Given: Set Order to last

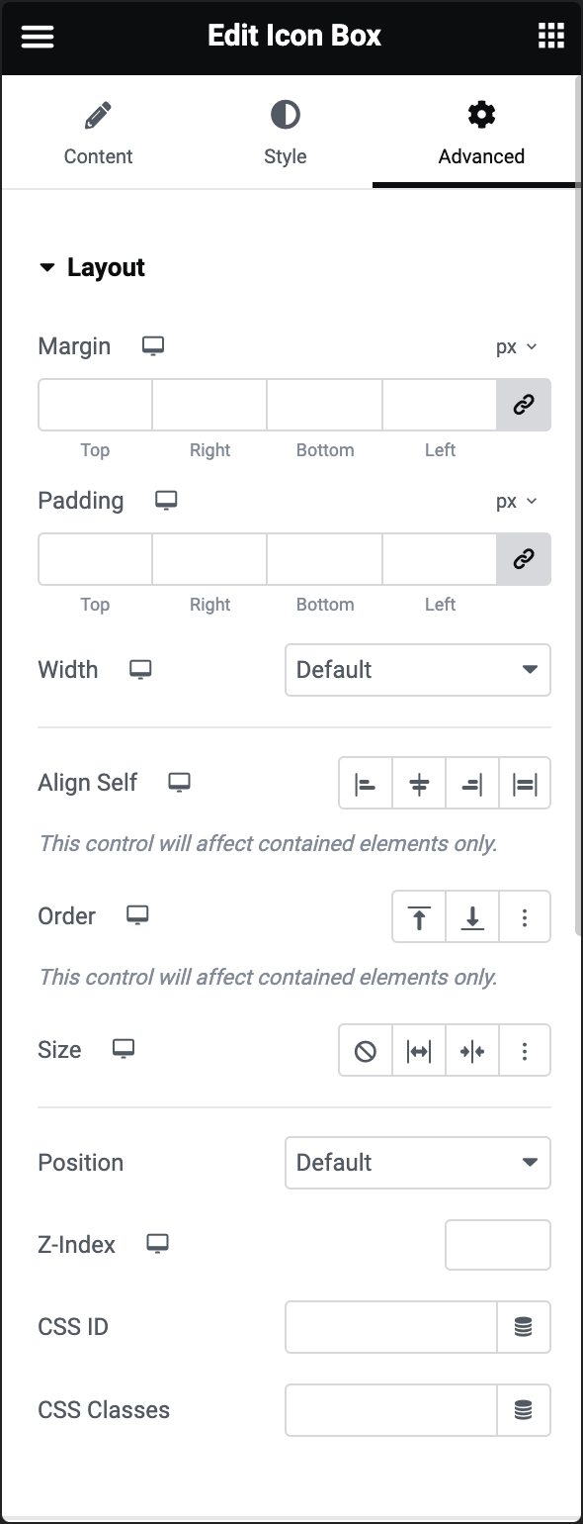Looking at the screenshot, I should (472, 916).
